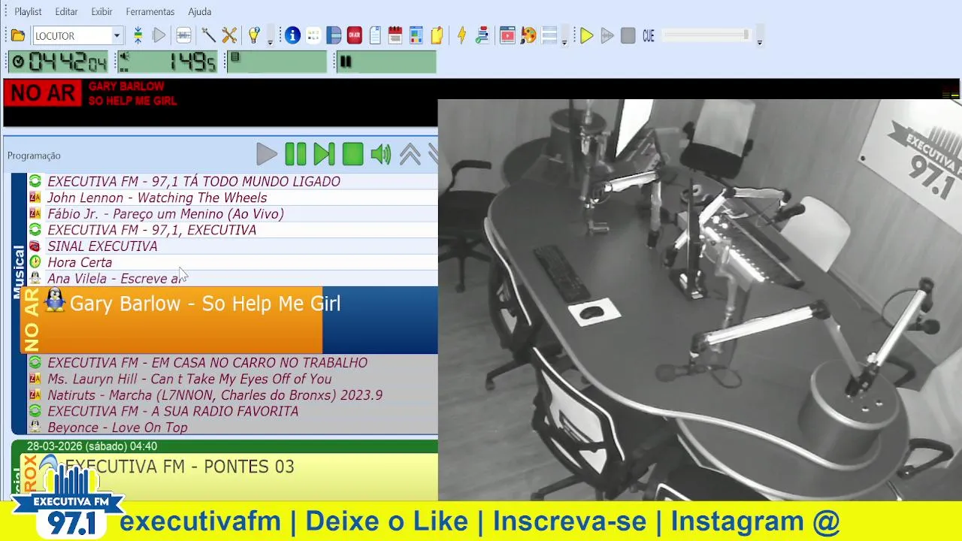The image size is (962, 541).
Task: Select 'EXECUTIVA FM - A SUA RADIO FAVORITA'
Action: [x=233, y=412]
